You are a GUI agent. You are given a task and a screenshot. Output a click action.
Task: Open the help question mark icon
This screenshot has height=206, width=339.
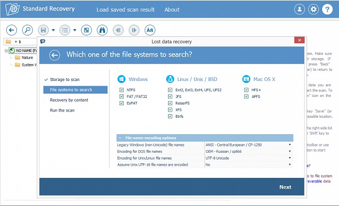coord(327,9)
